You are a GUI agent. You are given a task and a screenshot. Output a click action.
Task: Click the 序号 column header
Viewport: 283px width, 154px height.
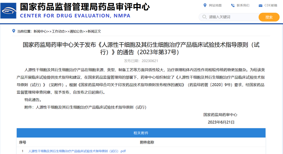point(23,142)
